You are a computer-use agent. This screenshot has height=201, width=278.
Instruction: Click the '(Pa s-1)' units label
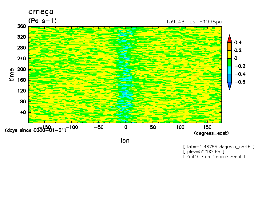(42, 21)
